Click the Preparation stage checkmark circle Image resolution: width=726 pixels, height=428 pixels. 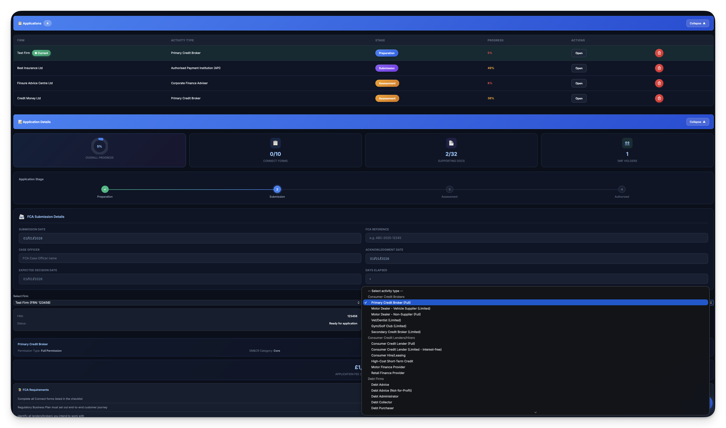[105, 189]
